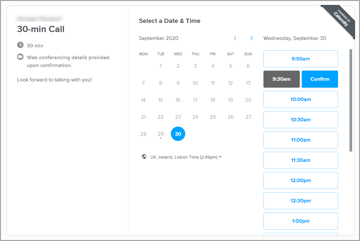Go to the previous month arrow
The height and width of the screenshot is (241, 360).
[235, 38]
